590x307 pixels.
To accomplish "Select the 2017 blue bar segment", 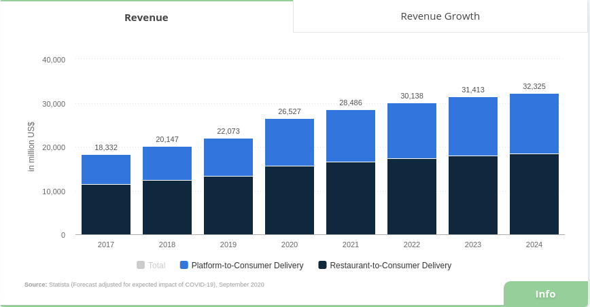I will pos(106,170).
